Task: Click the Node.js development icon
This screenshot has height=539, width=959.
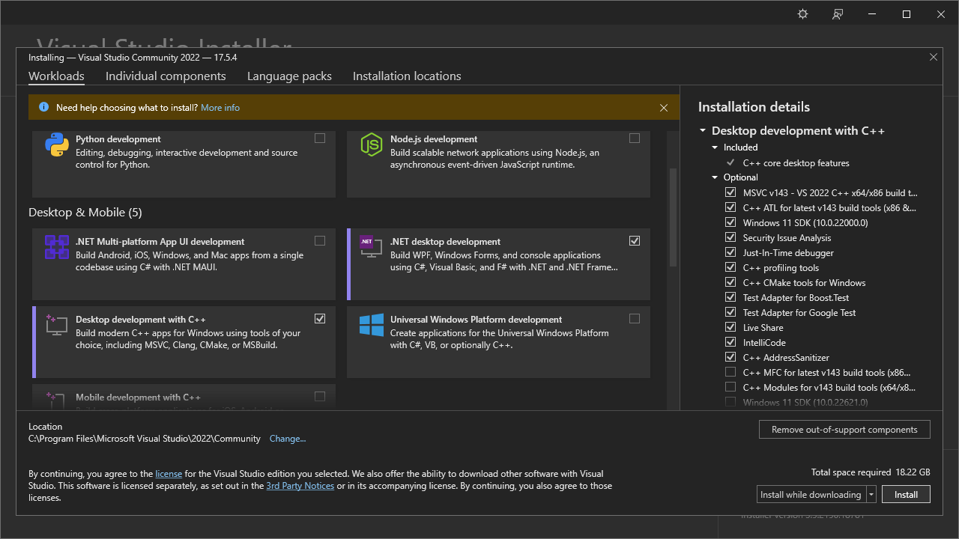Action: click(x=372, y=145)
